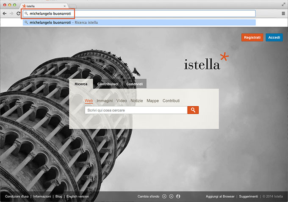Close the istella browser tab
Image resolution: width=288 pixels, height=202 pixels.
65,6
